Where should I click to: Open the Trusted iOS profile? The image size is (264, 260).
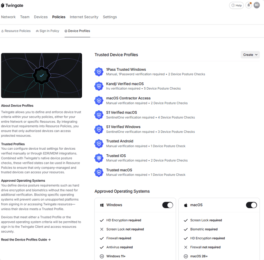[177, 158]
